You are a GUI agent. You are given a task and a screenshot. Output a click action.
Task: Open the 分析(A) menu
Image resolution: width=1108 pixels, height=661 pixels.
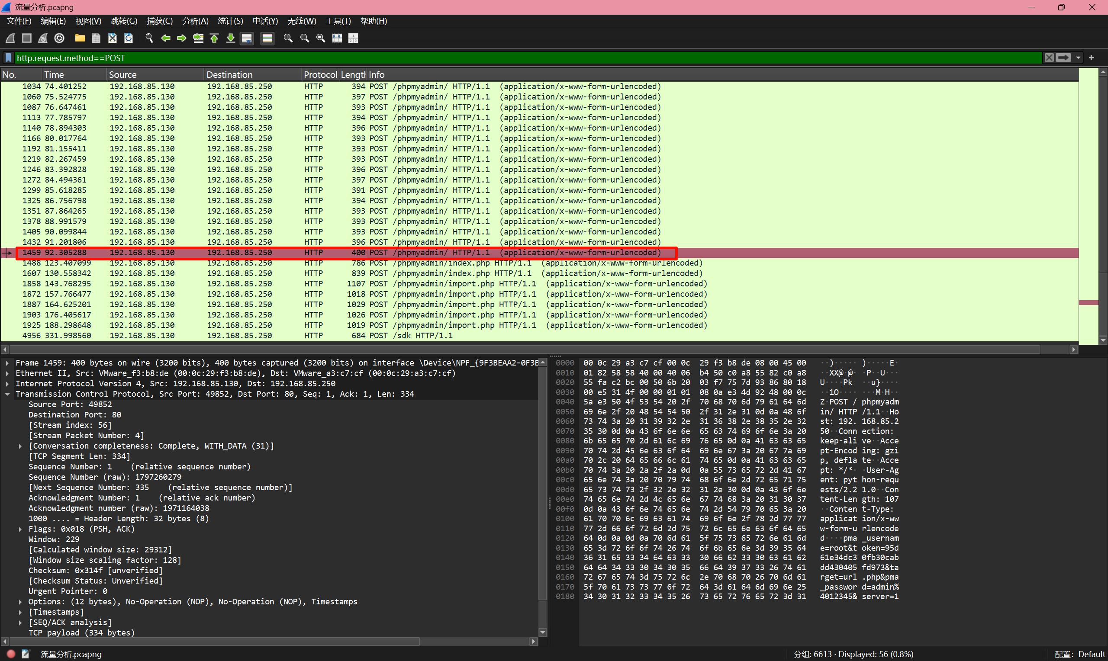(x=196, y=21)
